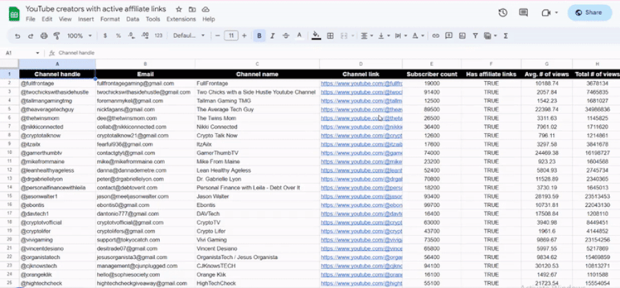Viewport: 620px width, 288px height.
Task: Open the Name box dropdown for A1
Action: [x=37, y=53]
